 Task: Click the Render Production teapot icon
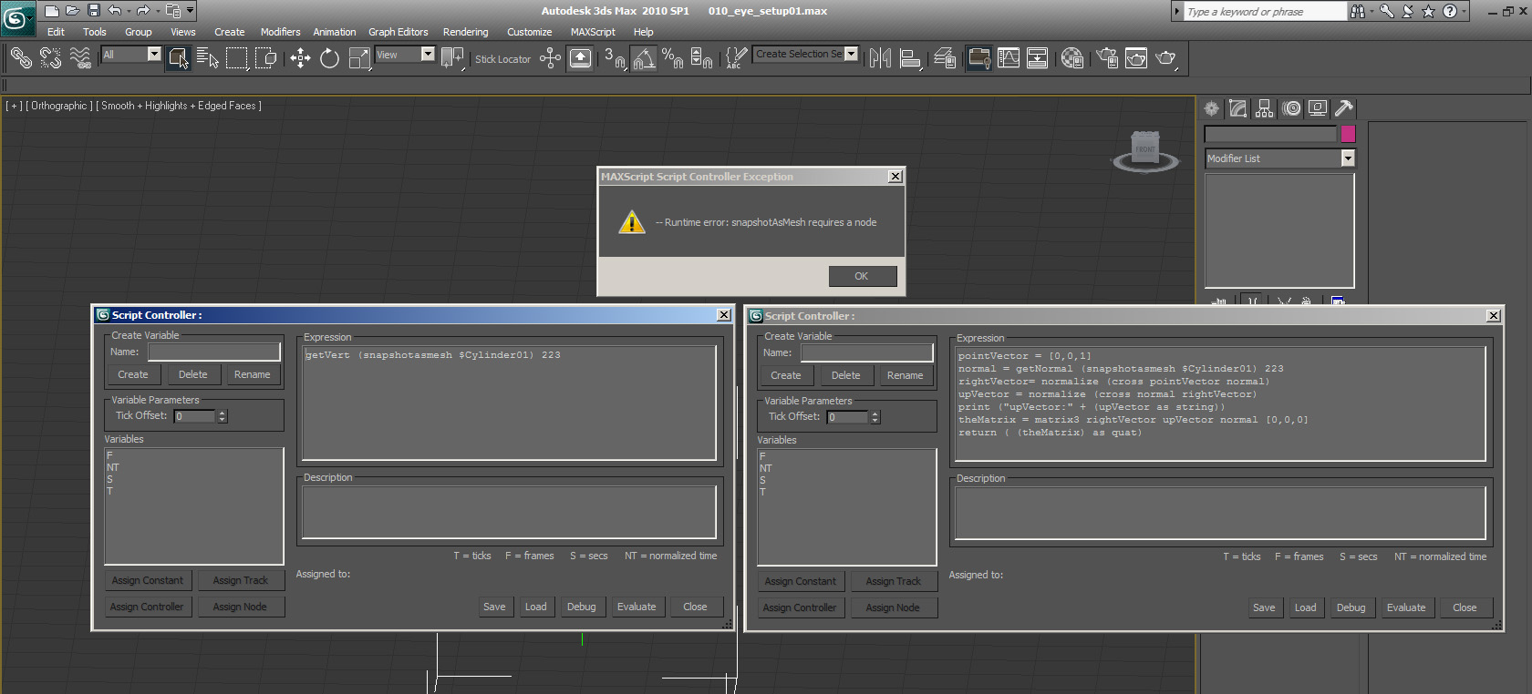tap(1165, 58)
